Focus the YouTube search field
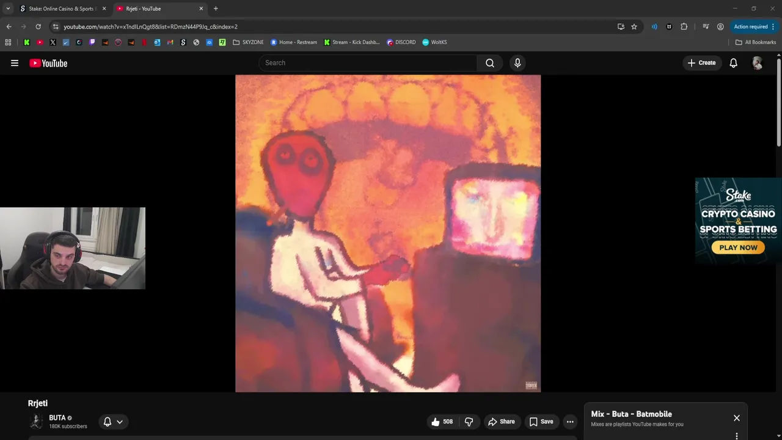Image resolution: width=782 pixels, height=440 pixels. tap(368, 63)
